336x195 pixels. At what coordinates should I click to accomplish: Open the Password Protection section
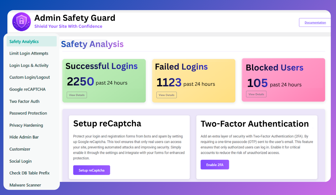point(28,113)
